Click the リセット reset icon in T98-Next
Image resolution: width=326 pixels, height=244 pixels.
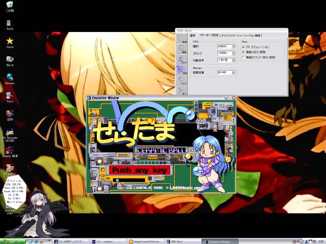182,59
